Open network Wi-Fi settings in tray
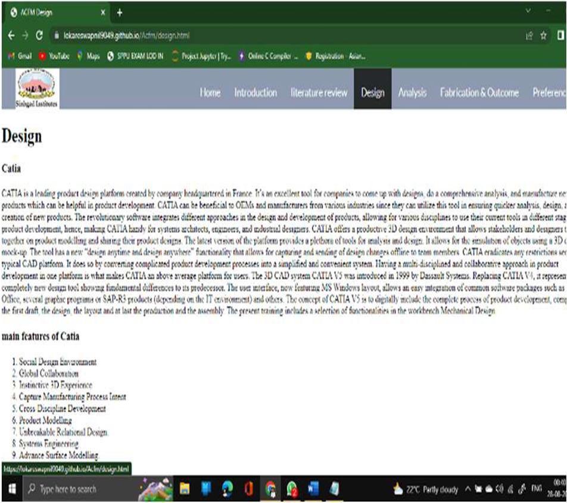567x503 pixels. [510, 490]
